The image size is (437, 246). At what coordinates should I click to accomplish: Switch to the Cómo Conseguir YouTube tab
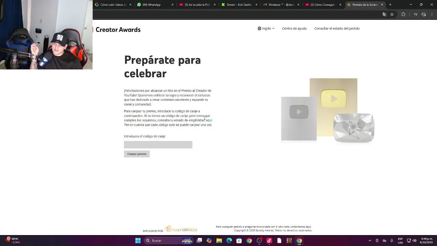coord(323,5)
